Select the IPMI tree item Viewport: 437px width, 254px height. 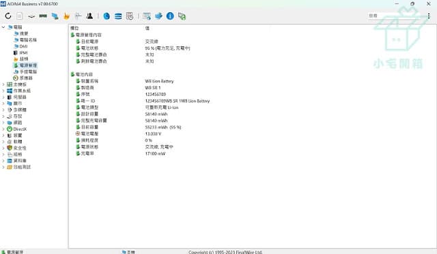(x=23, y=52)
